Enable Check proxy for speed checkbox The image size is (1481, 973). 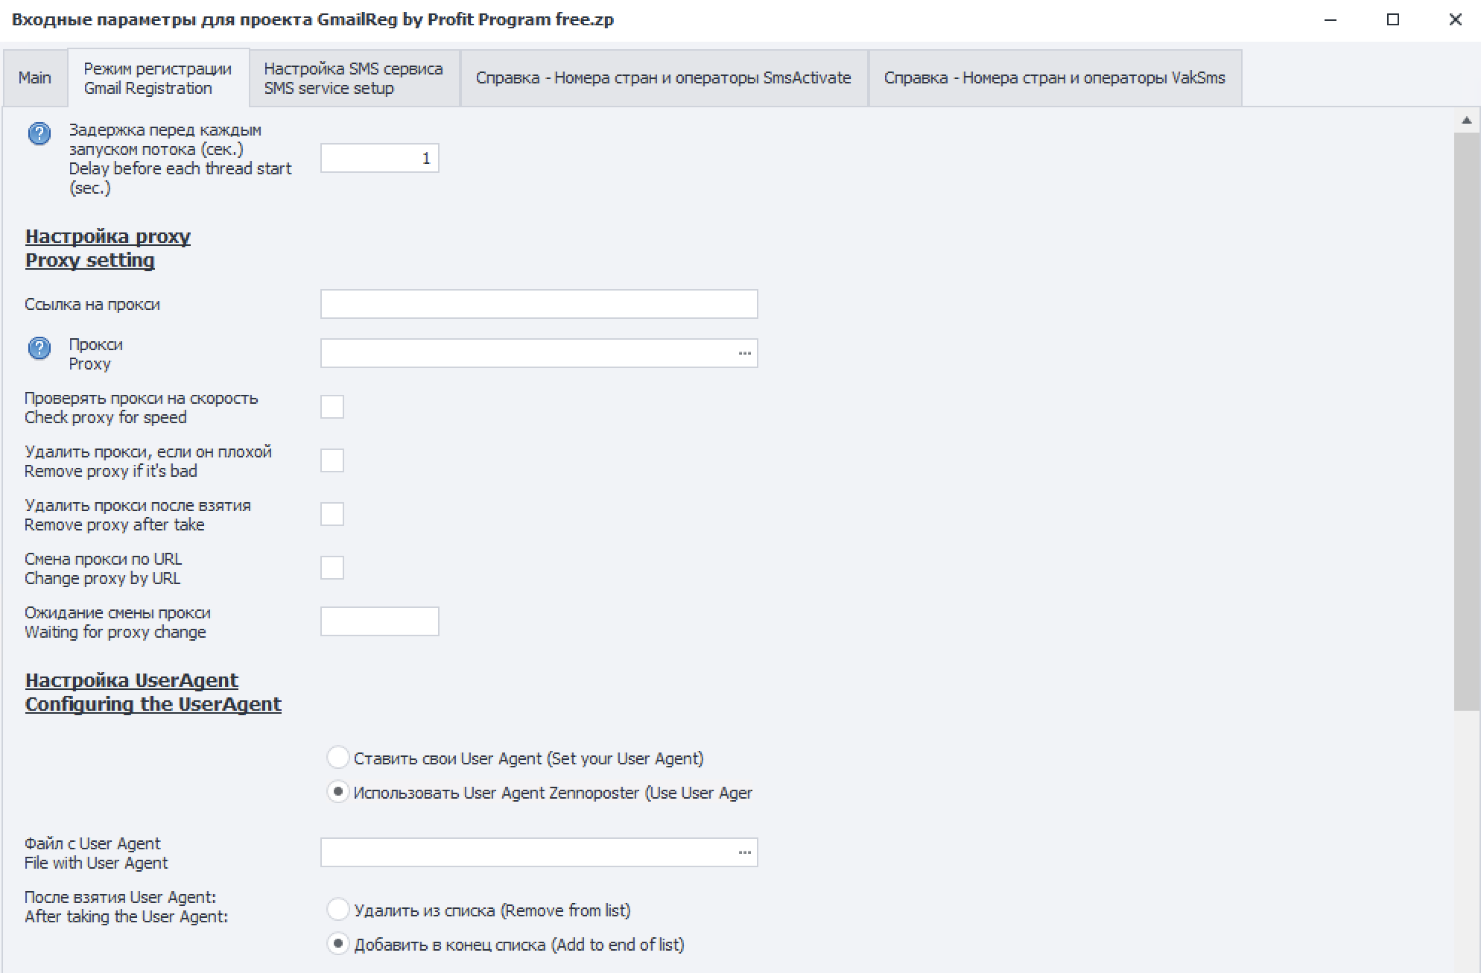[332, 407]
